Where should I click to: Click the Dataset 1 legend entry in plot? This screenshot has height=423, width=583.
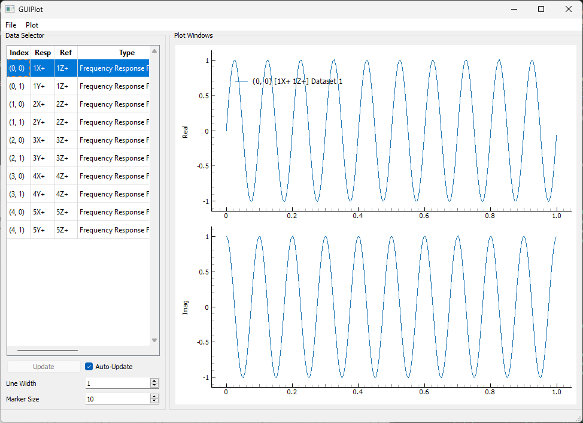point(297,81)
